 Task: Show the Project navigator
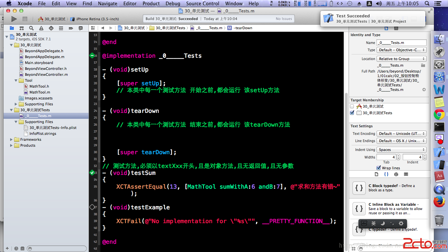pyautogui.click(x=12, y=28)
